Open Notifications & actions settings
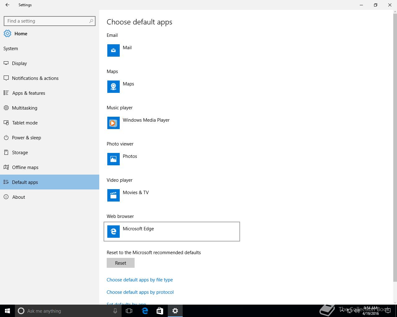 pyautogui.click(x=50, y=78)
